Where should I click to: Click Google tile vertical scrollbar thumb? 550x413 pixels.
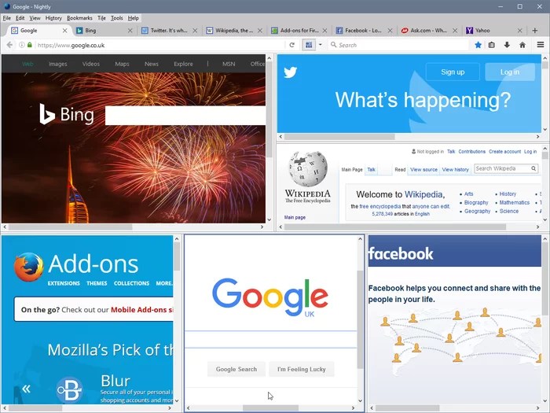[x=360, y=319]
